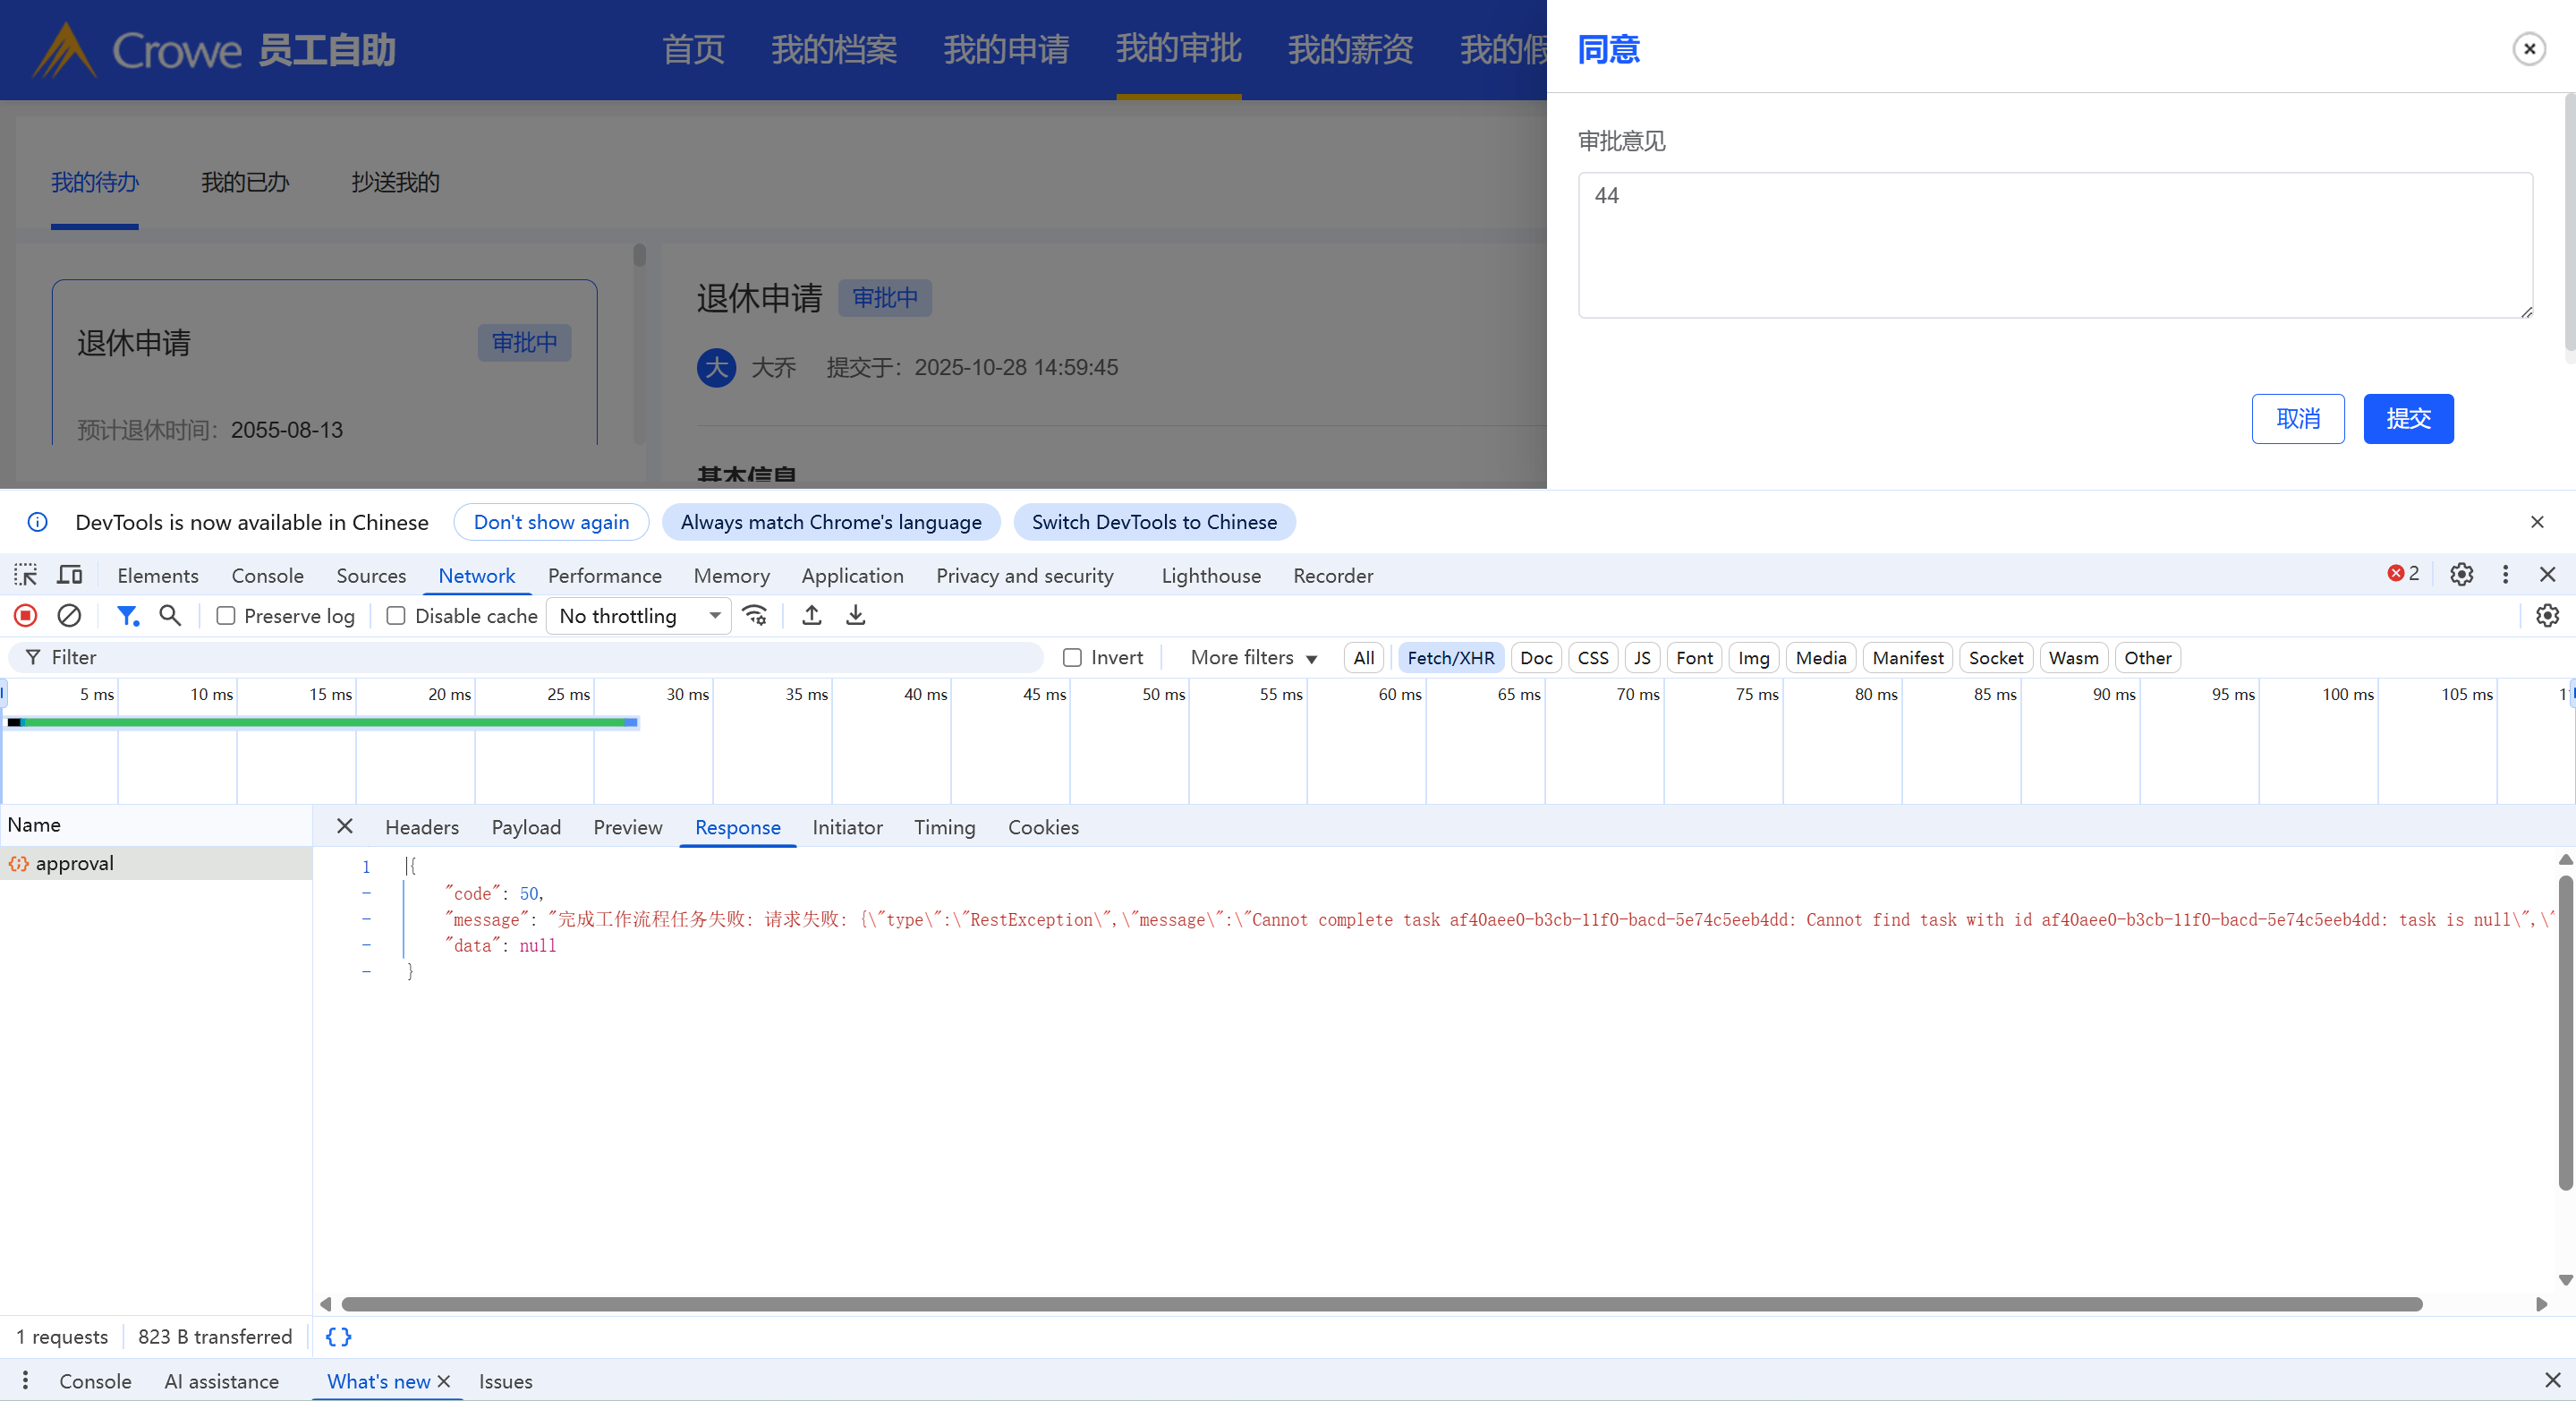Open the No throttling dropdown

(638, 617)
